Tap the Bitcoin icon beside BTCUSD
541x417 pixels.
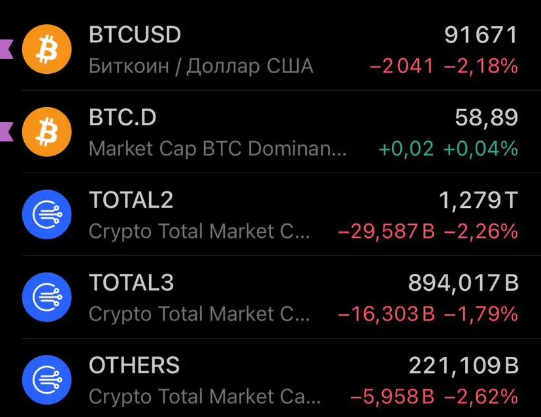pos(46,49)
